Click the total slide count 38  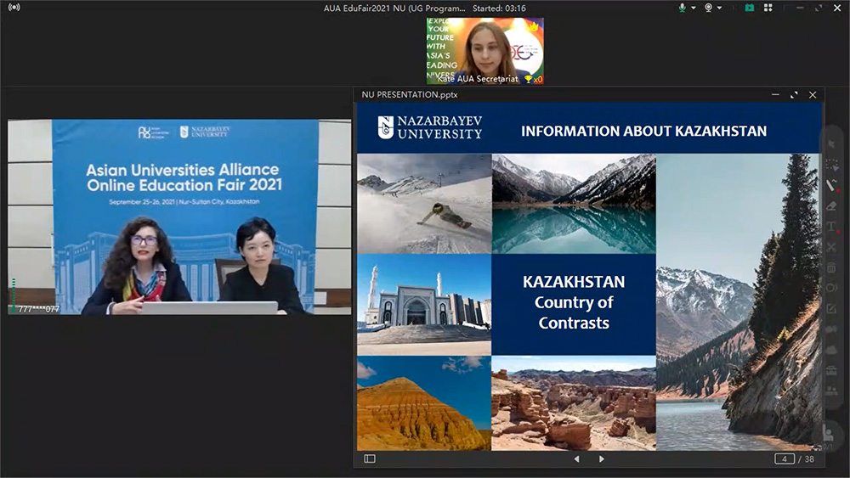(809, 458)
